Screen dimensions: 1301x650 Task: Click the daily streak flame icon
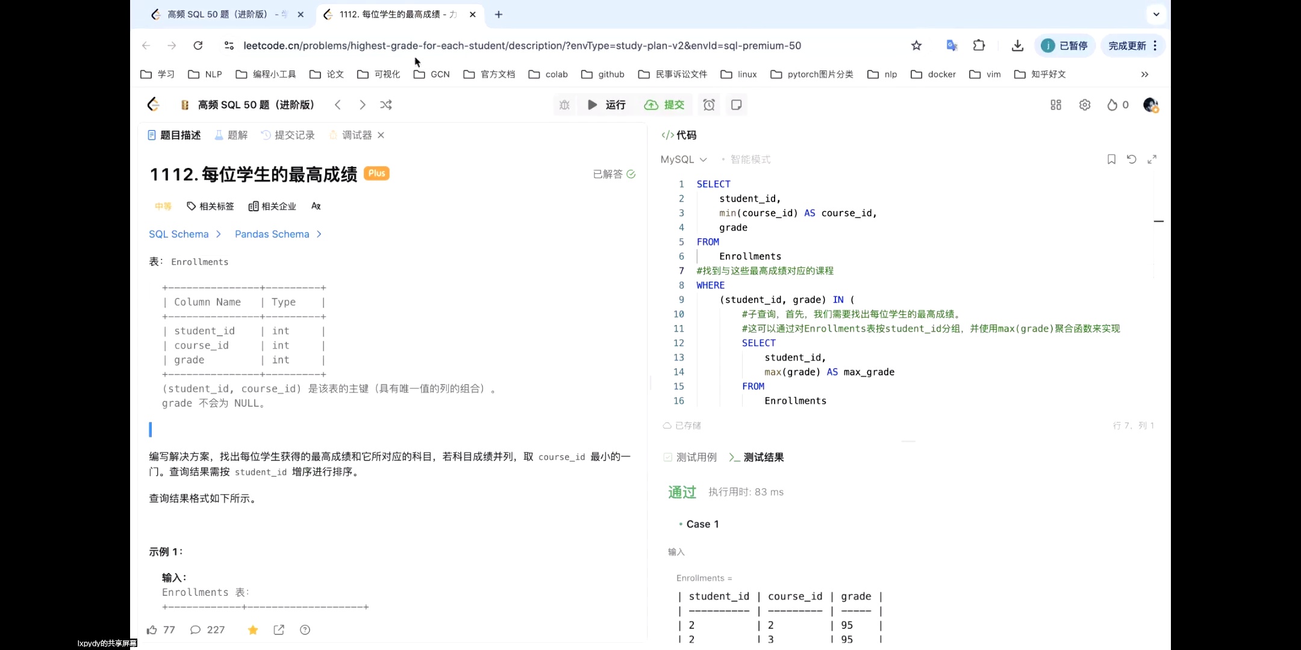coord(1111,105)
